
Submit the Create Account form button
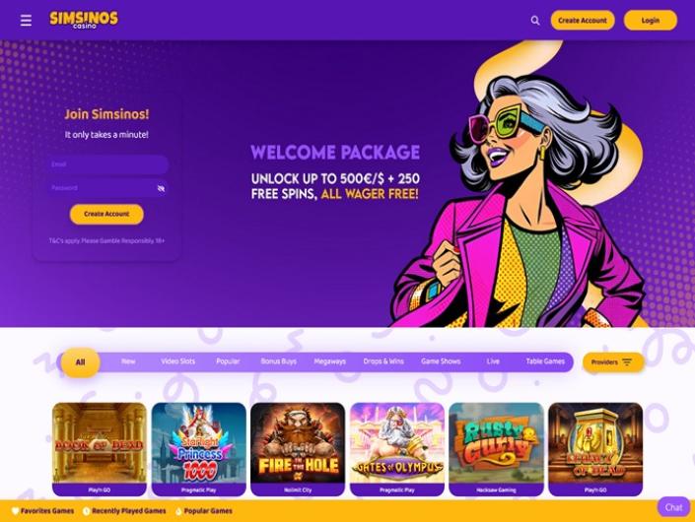point(106,214)
